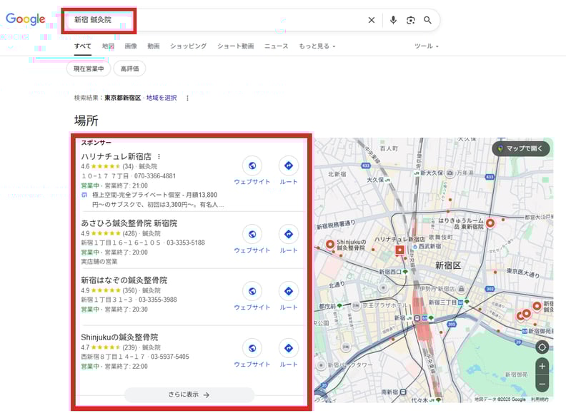566x413 pixels.
Task: Click the 4.7 rating with (239) reviews
Action: (109, 347)
